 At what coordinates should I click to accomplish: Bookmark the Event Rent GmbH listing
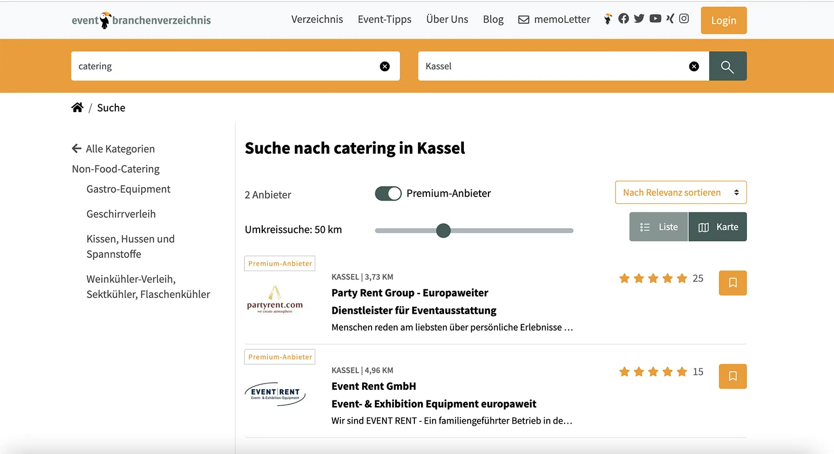pos(732,376)
